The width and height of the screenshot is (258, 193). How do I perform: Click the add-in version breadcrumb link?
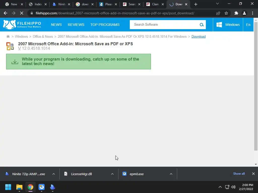122,36
